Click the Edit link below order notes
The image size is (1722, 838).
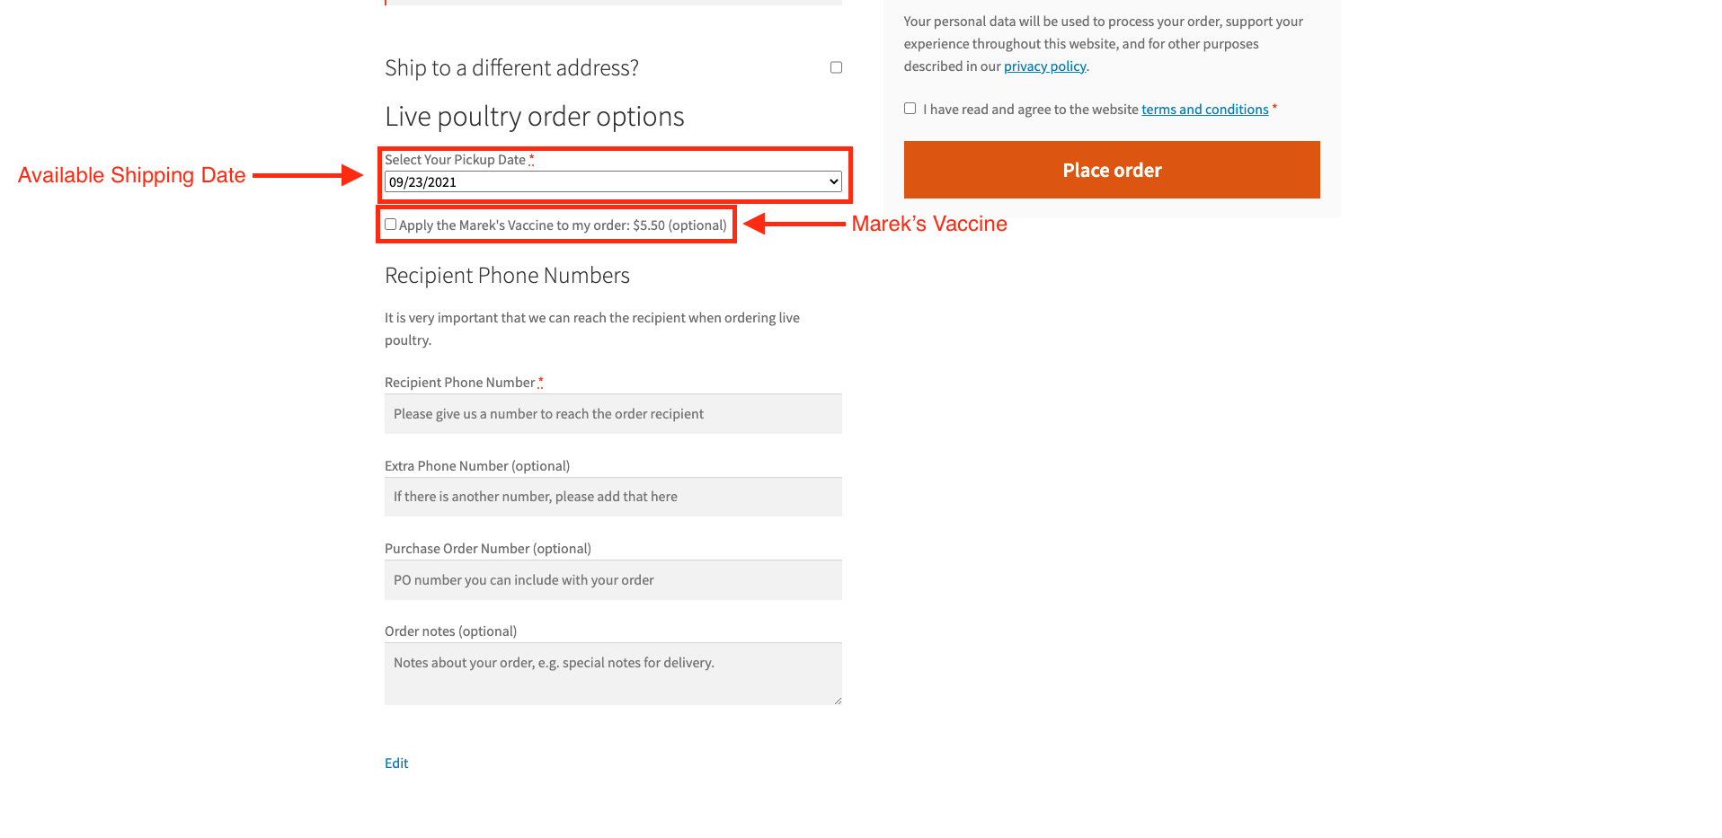click(396, 763)
